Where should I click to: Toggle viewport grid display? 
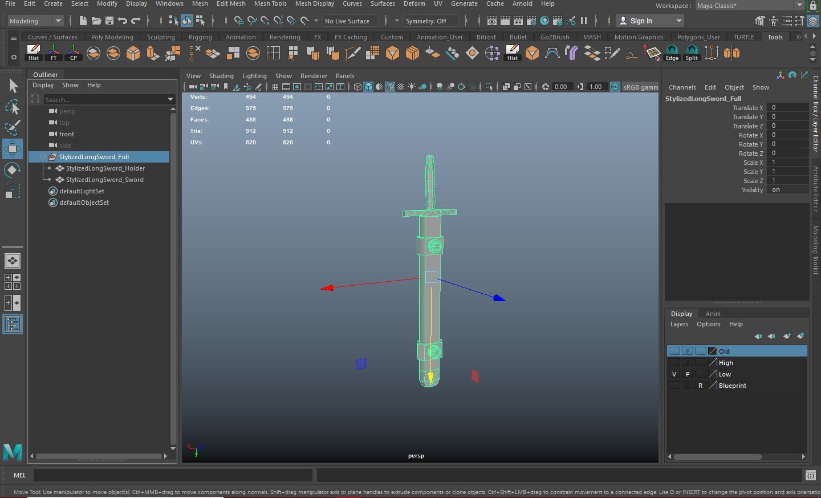tap(275, 87)
